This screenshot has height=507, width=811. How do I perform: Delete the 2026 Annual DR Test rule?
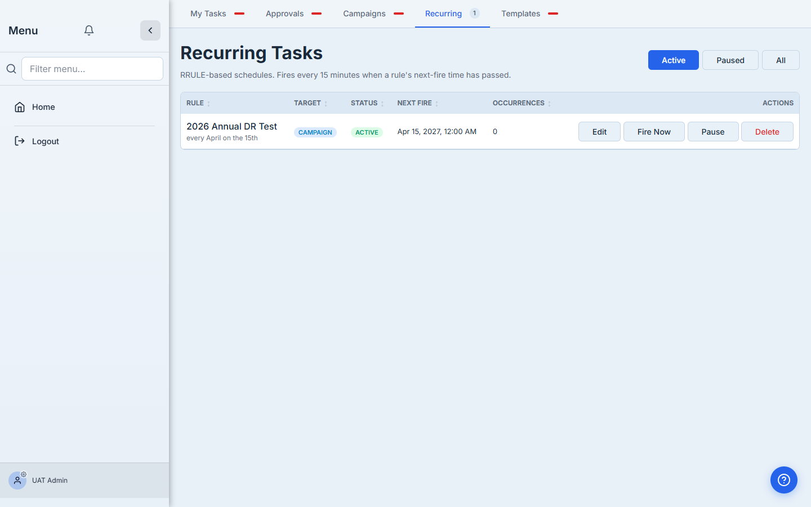click(767, 132)
